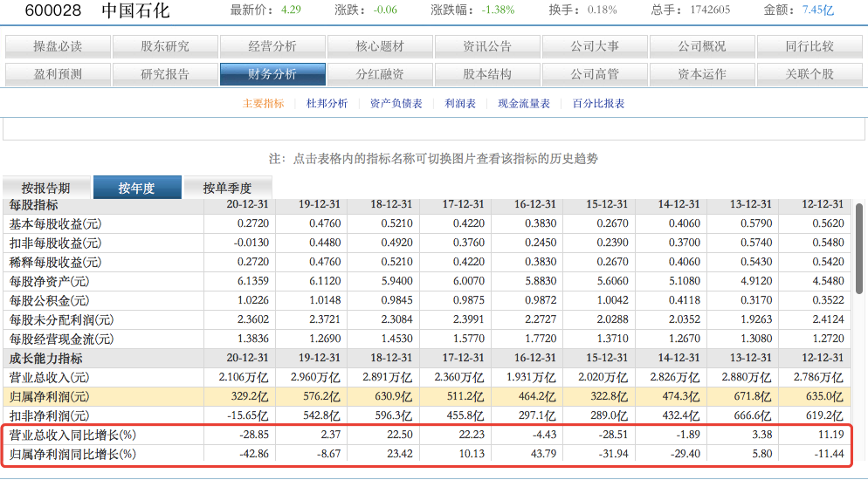Click the 金额 value 7.45亿
868x480 pixels.
(x=818, y=10)
